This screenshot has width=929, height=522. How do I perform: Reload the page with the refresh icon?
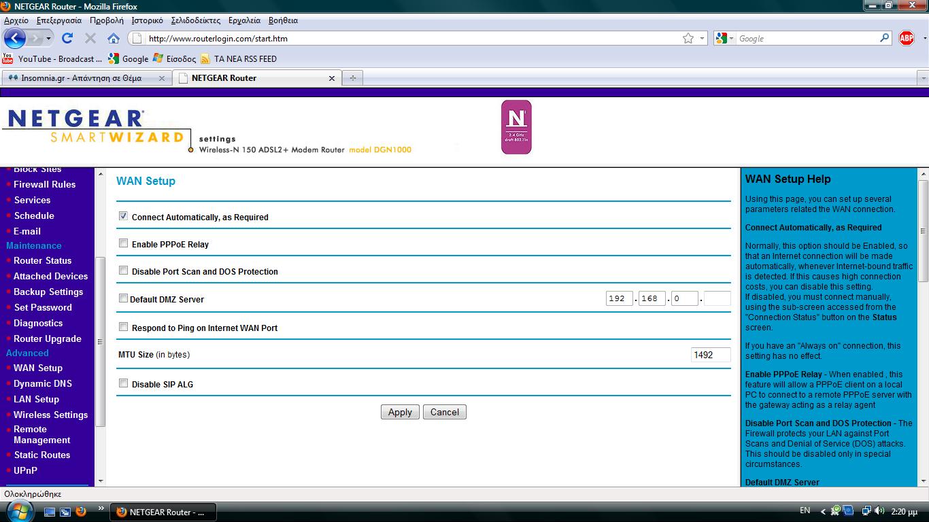click(x=67, y=38)
